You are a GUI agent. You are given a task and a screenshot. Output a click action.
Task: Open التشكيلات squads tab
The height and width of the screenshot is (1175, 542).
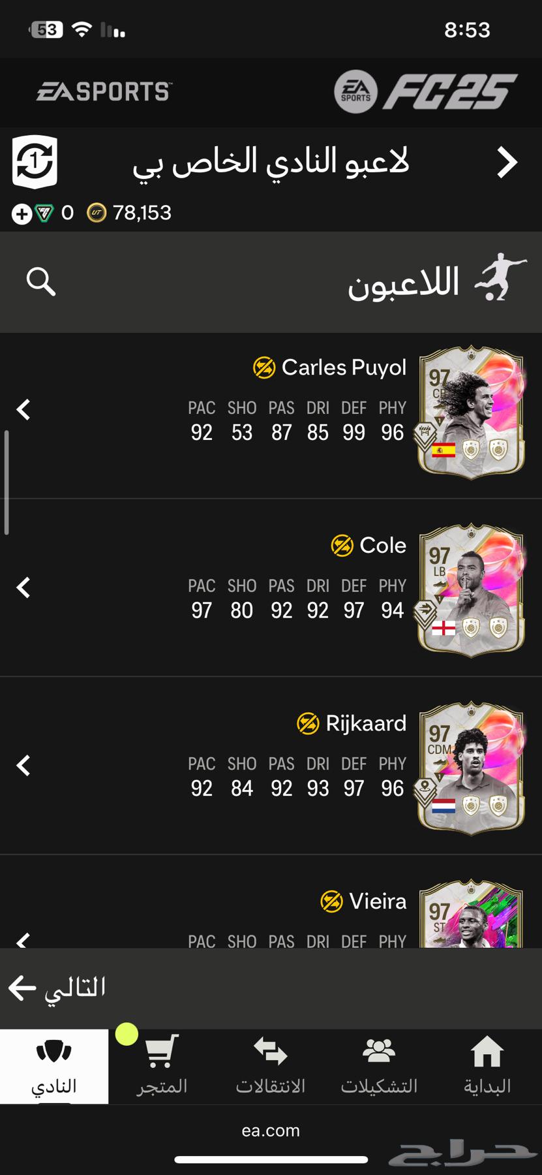pos(379,1066)
